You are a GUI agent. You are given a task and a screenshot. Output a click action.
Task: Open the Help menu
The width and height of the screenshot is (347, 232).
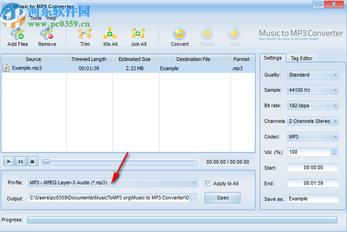pos(51,18)
